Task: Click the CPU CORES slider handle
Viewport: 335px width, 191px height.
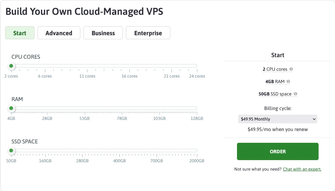Action: [x=11, y=66]
